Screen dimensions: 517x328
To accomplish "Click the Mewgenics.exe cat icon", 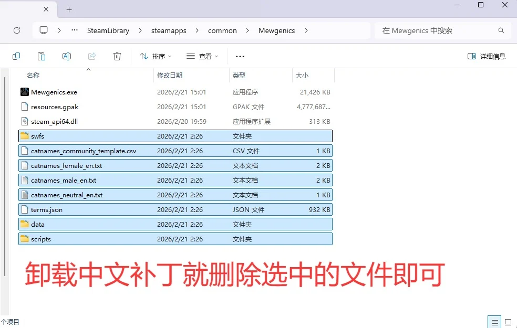I will 24,92.
